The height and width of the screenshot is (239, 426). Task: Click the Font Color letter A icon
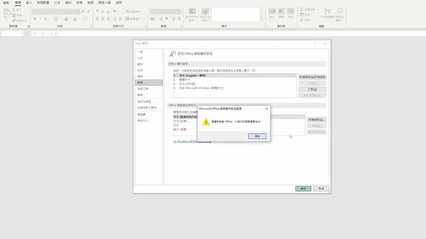(x=75, y=19)
